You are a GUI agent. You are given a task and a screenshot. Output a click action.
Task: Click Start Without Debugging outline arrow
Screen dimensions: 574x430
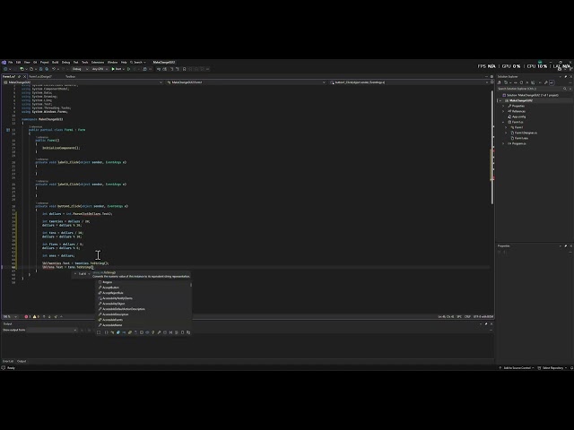[128, 69]
